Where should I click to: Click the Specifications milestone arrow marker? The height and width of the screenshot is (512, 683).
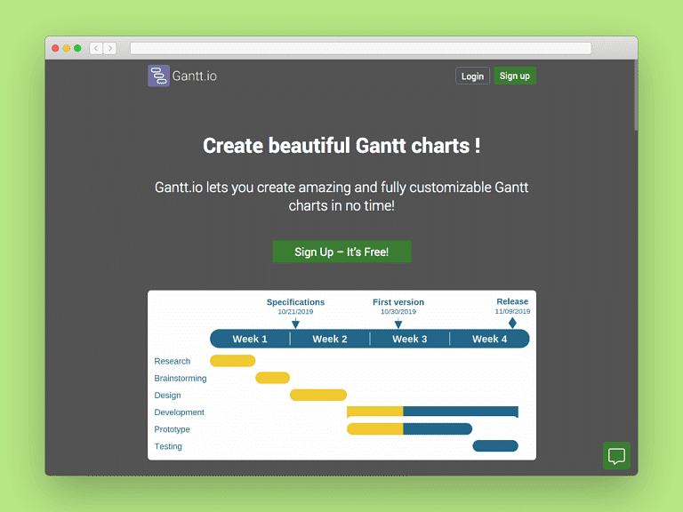click(295, 324)
